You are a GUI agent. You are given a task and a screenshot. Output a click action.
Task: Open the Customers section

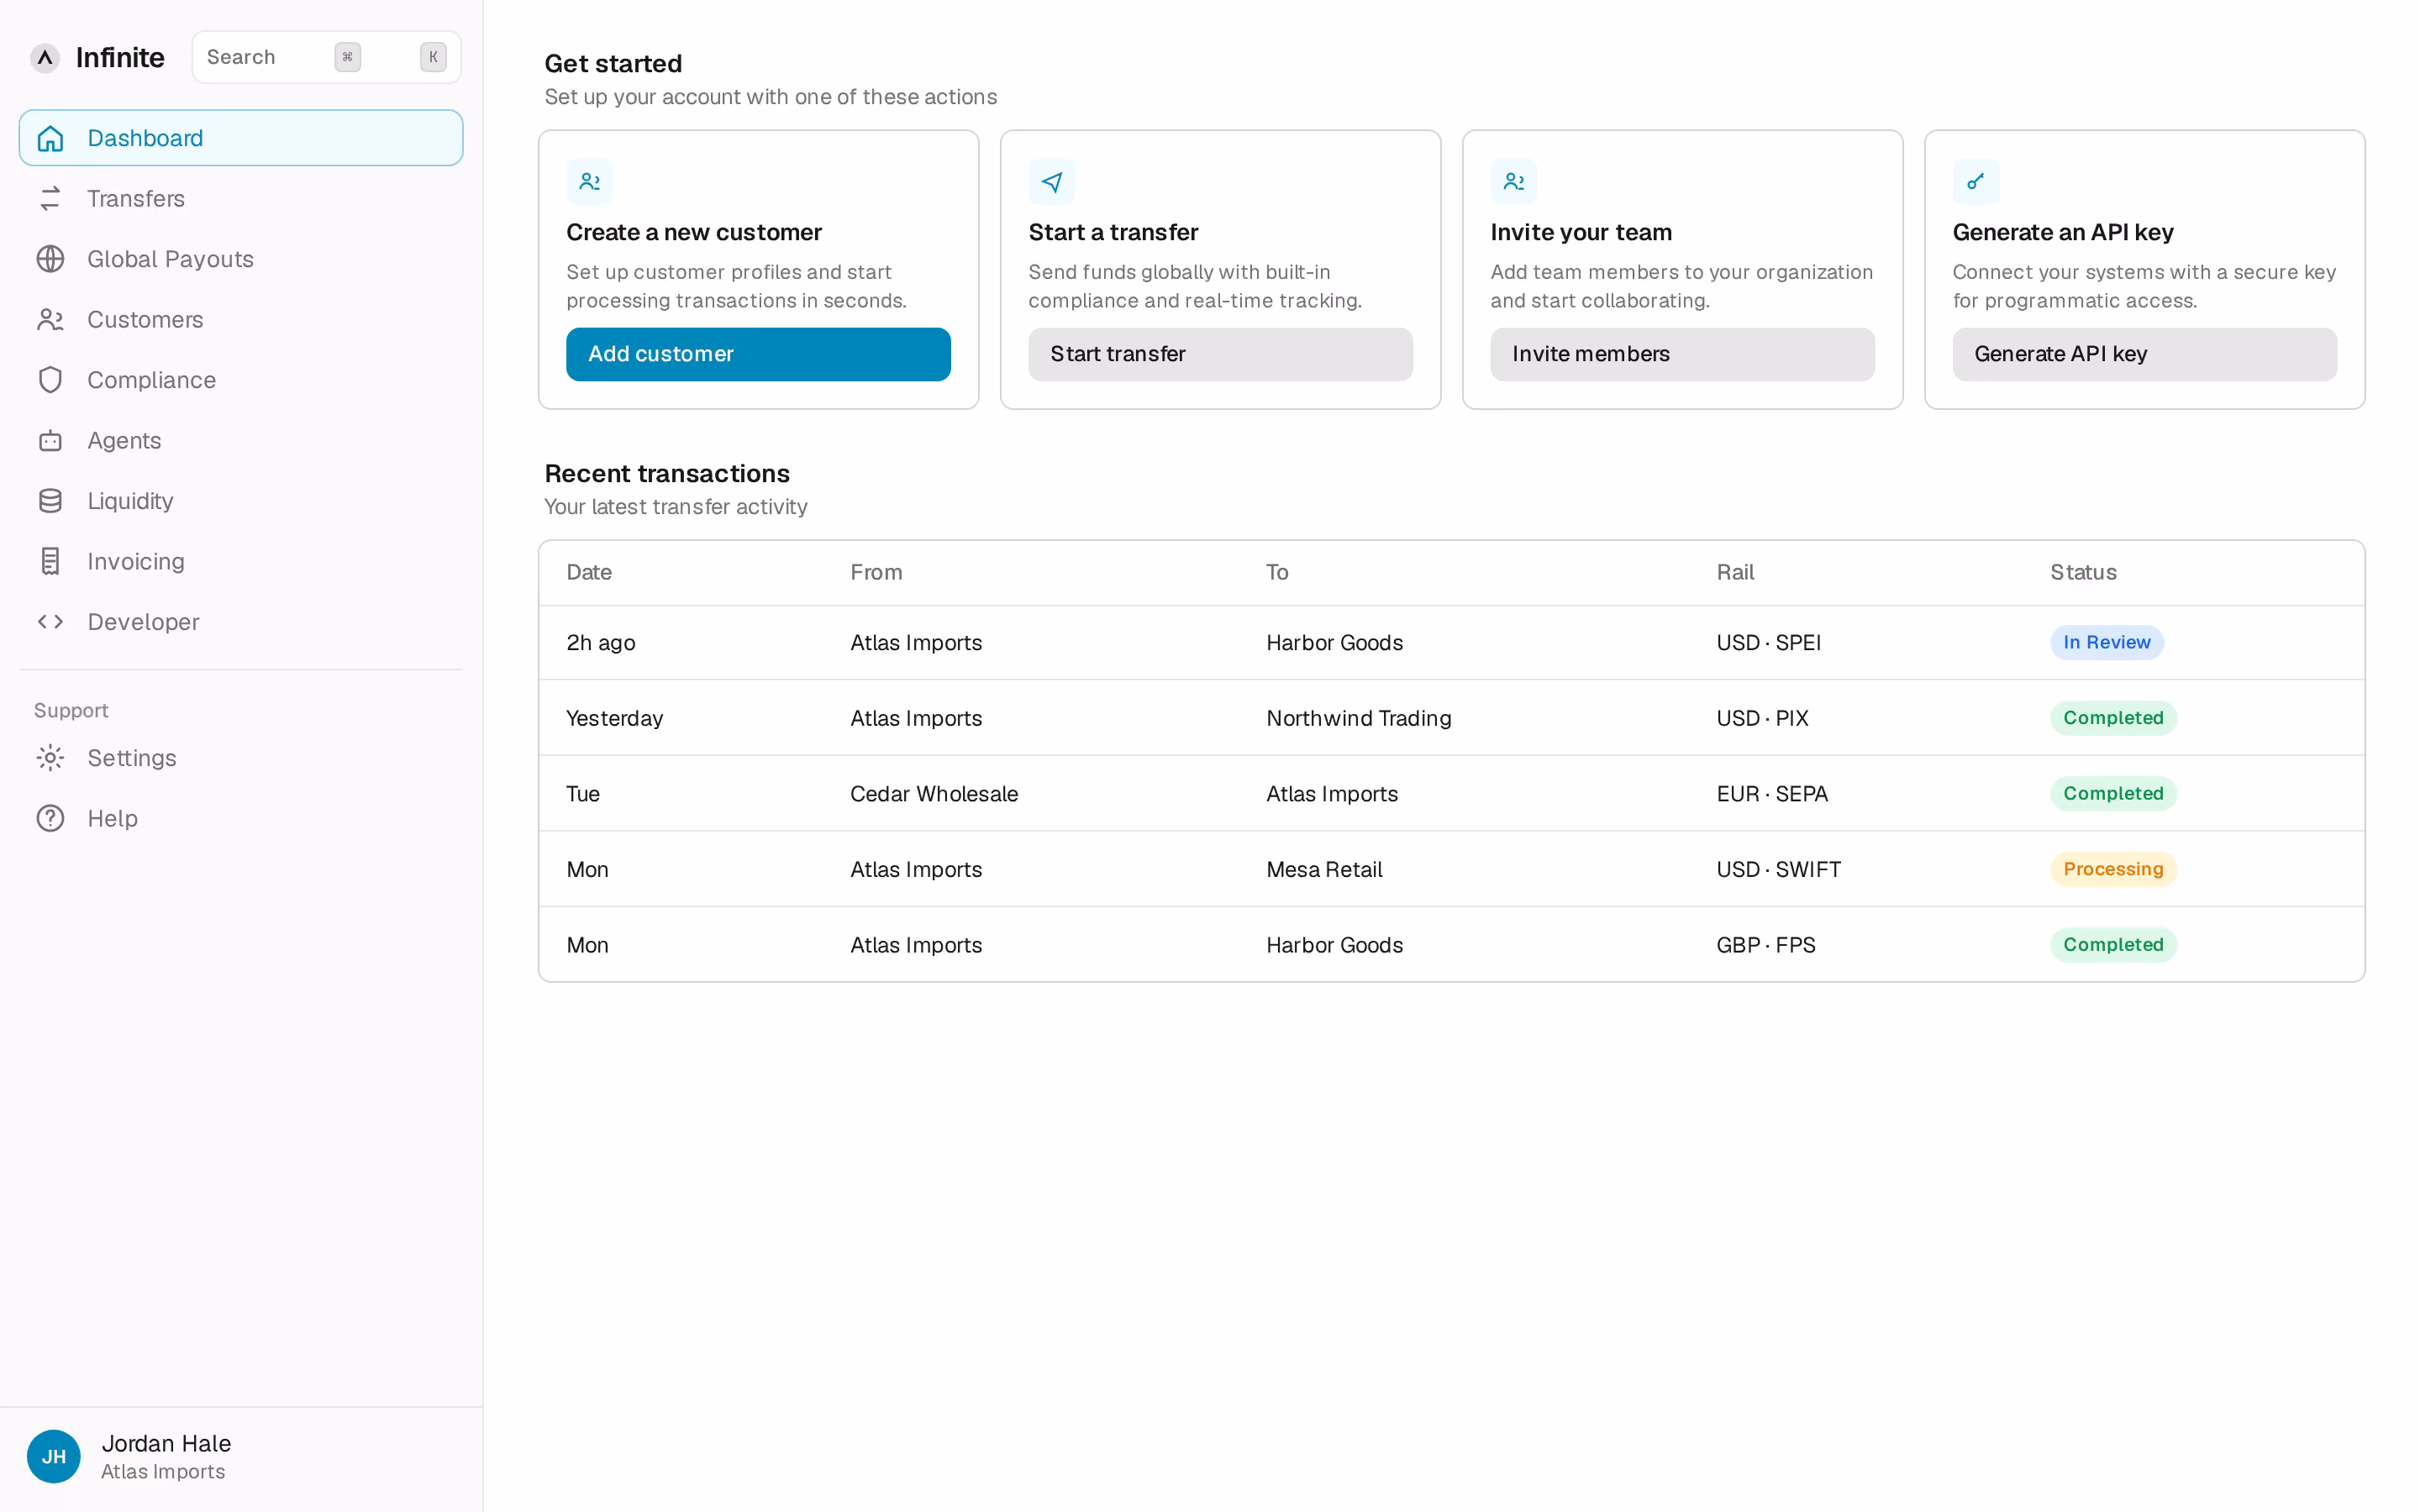(x=241, y=320)
